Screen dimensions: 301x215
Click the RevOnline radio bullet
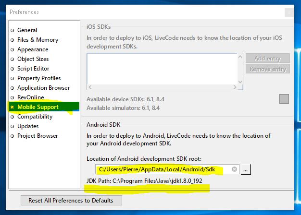[13, 97]
